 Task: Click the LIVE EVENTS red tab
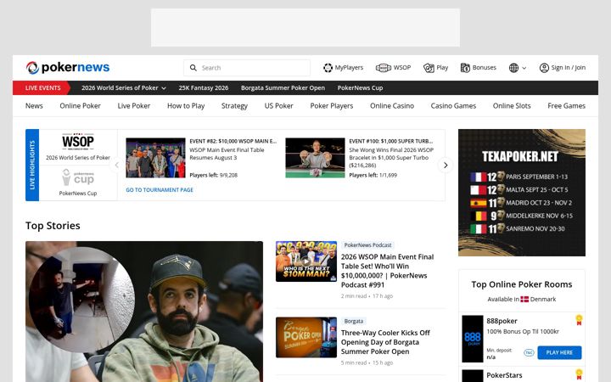(42, 88)
